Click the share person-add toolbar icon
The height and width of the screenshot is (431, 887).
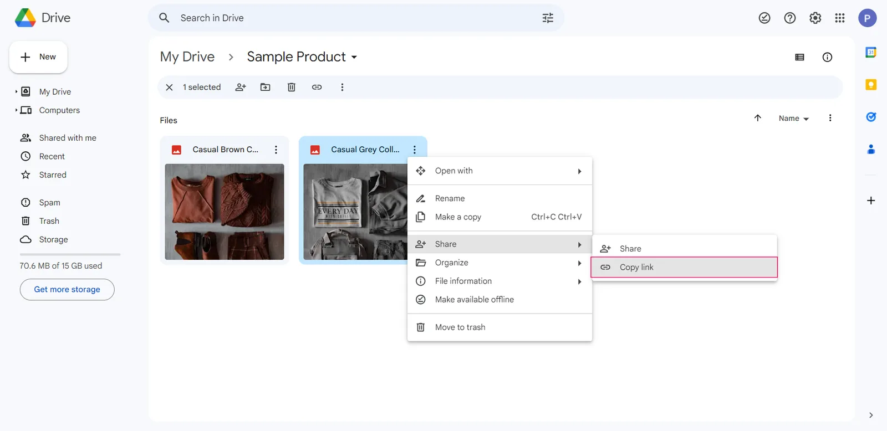(x=241, y=88)
